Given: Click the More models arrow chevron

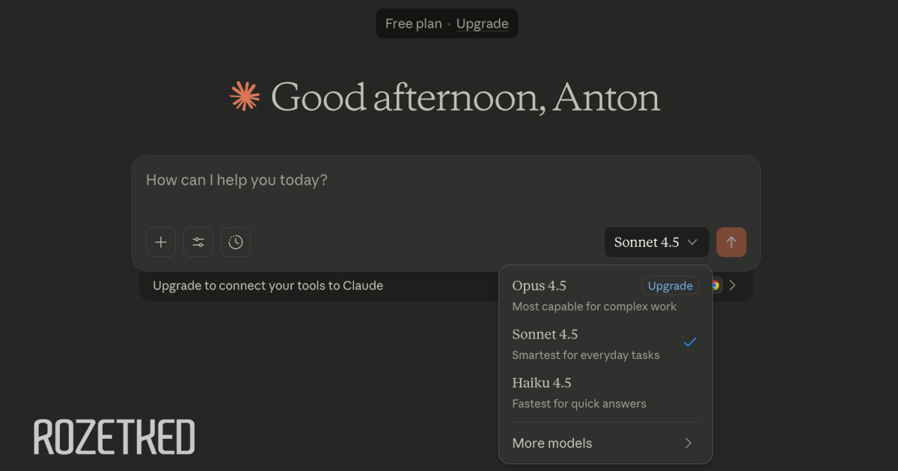Looking at the screenshot, I should click(688, 443).
